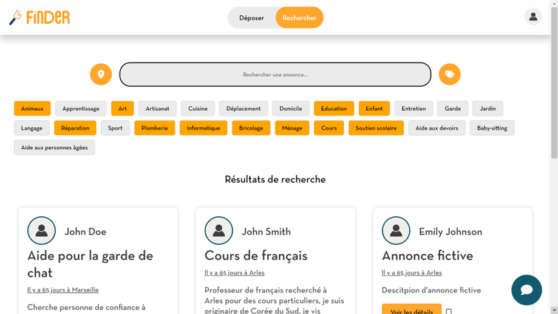Image resolution: width=558 pixels, height=314 pixels.
Task: Deselect the Animaux category filter
Action: point(32,109)
